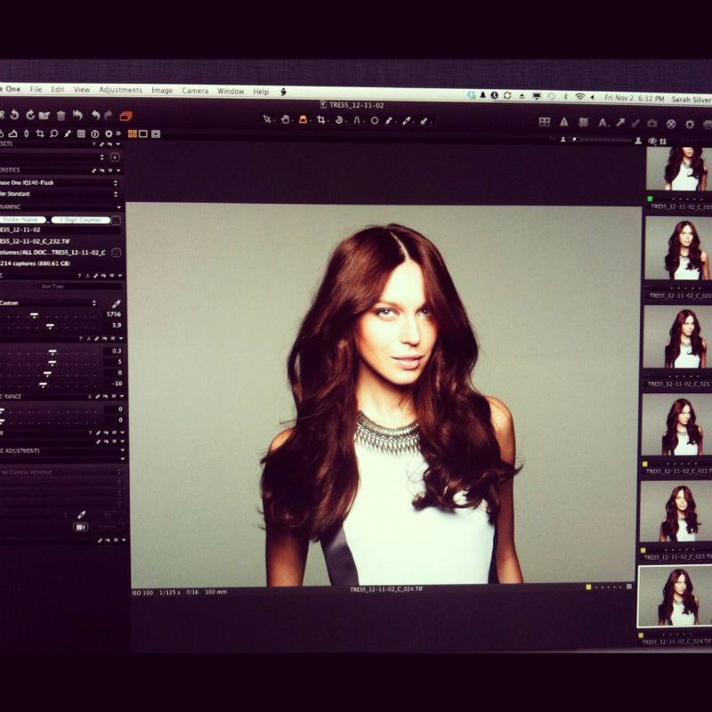Image resolution: width=712 pixels, height=712 pixels.
Task: Click the copy adjustments arrow icon
Action: (x=620, y=123)
